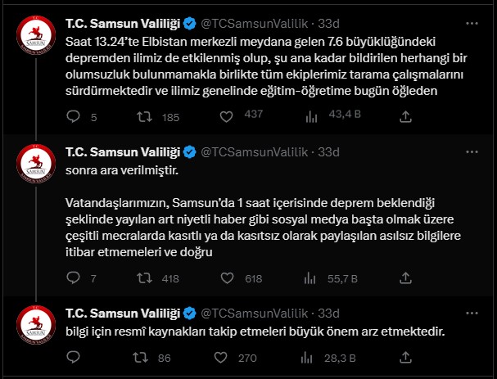
Task: Share the first tweet about Elbistan earthquake
Action: click(405, 116)
